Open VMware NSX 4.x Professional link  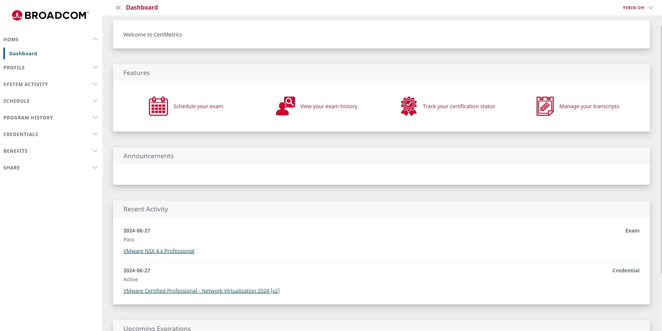tap(159, 251)
